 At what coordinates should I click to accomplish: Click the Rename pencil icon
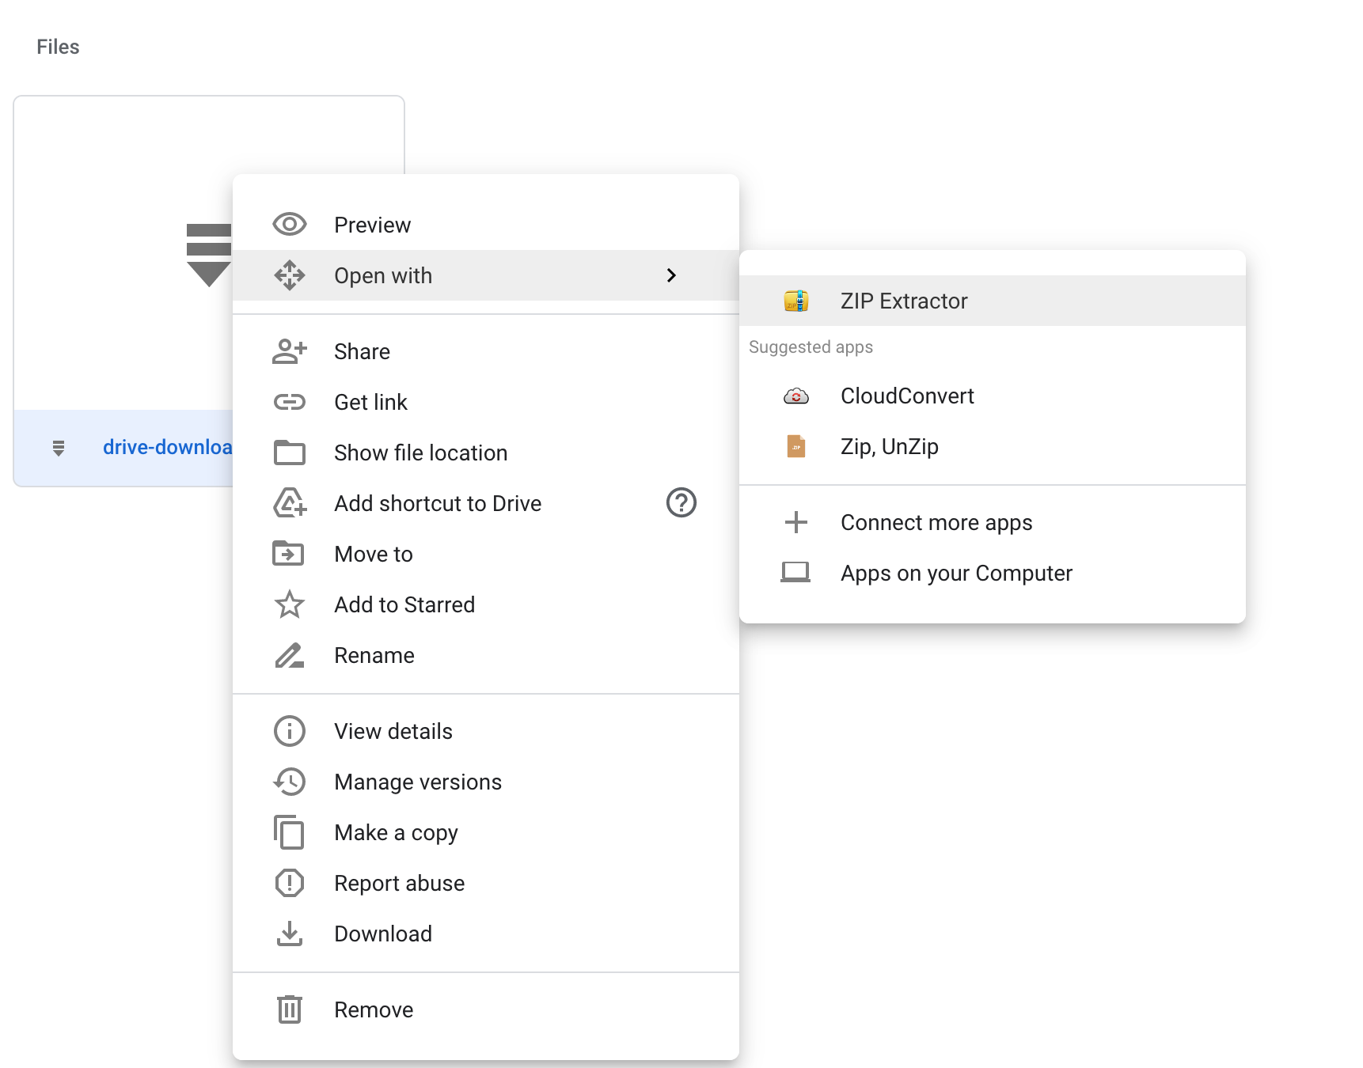(290, 655)
